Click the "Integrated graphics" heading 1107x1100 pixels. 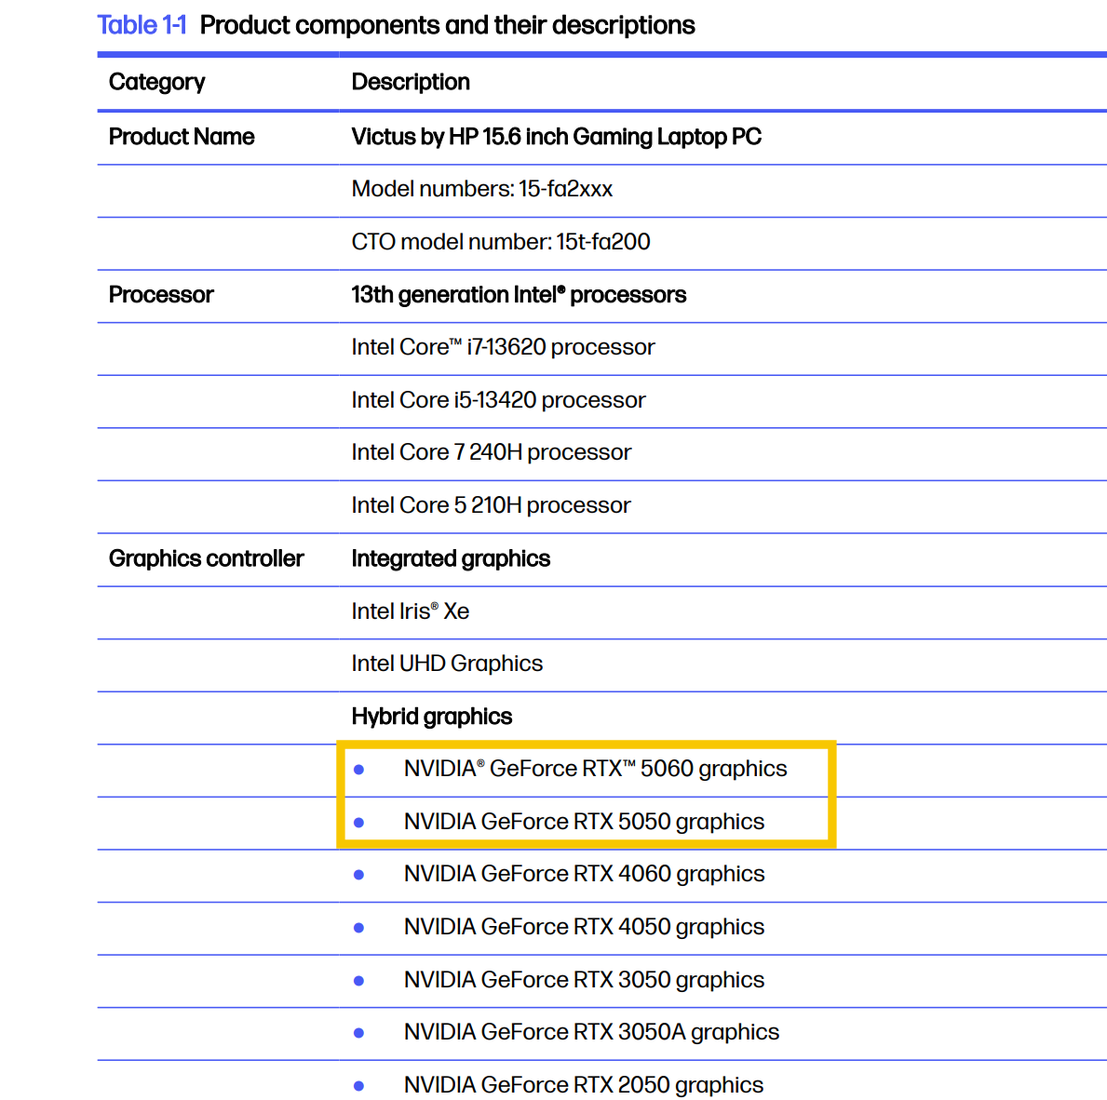click(451, 558)
